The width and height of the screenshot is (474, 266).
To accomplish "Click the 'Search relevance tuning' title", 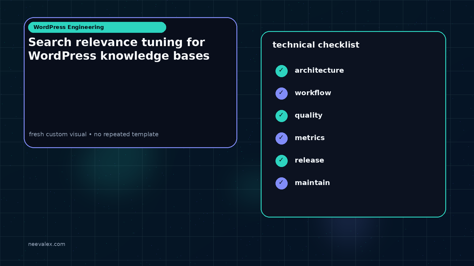I will [119, 49].
